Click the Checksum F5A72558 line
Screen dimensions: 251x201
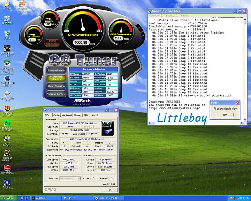point(165,102)
